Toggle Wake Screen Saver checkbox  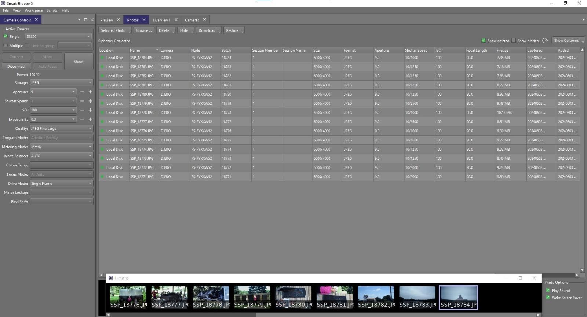pyautogui.click(x=548, y=297)
